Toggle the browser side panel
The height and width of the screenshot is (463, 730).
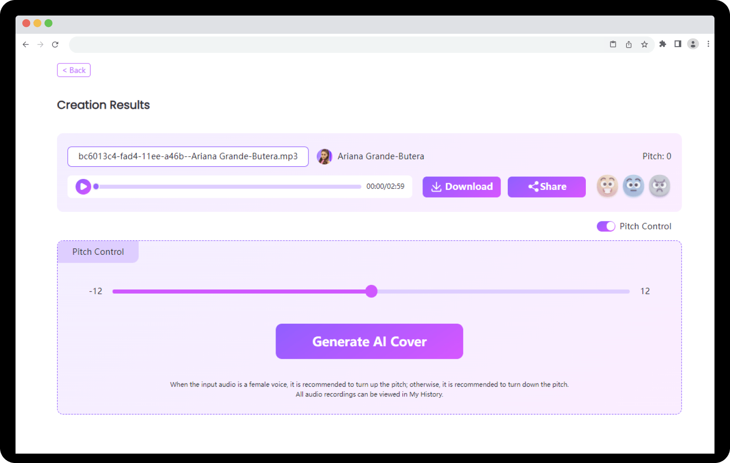(678, 44)
